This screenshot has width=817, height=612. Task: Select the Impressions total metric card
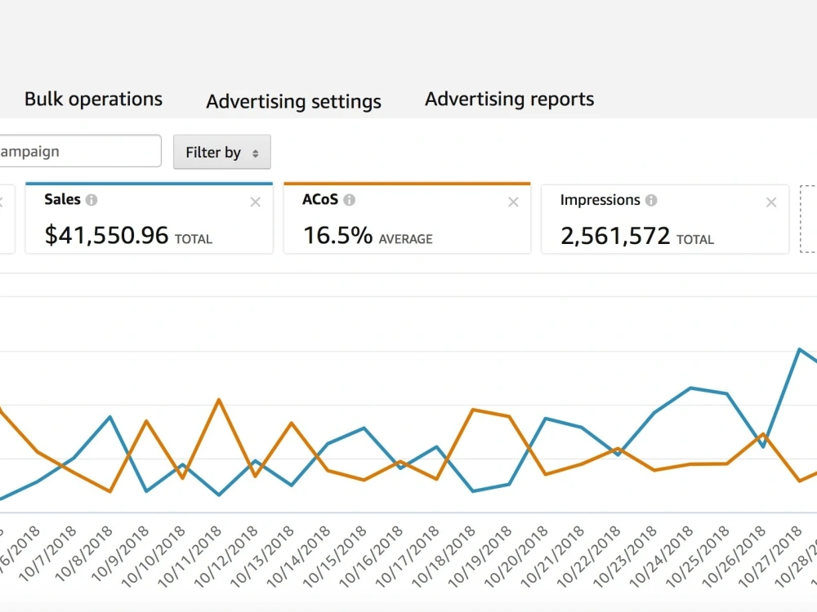[x=665, y=219]
